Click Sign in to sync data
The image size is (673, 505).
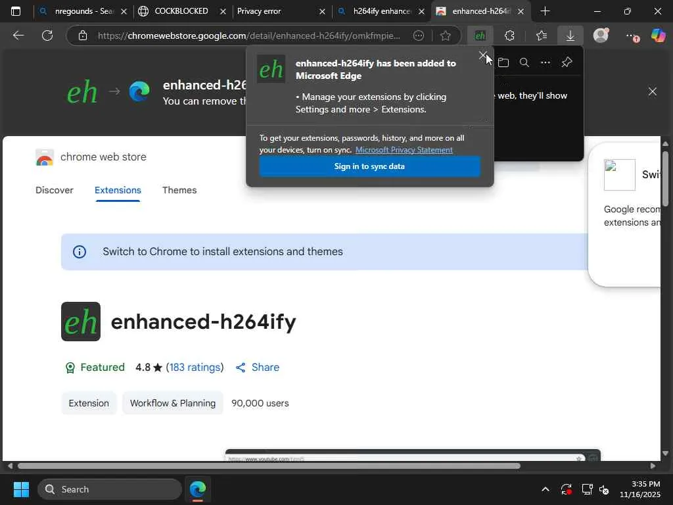click(369, 166)
